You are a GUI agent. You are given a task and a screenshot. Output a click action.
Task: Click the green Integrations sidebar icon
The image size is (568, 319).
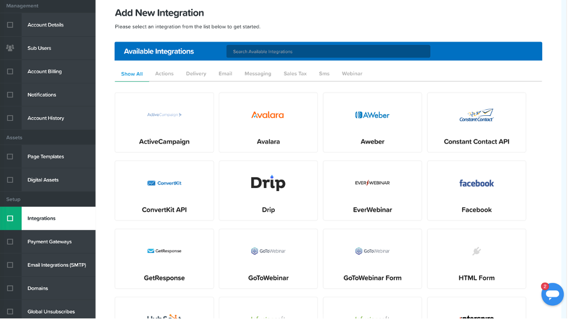10,218
